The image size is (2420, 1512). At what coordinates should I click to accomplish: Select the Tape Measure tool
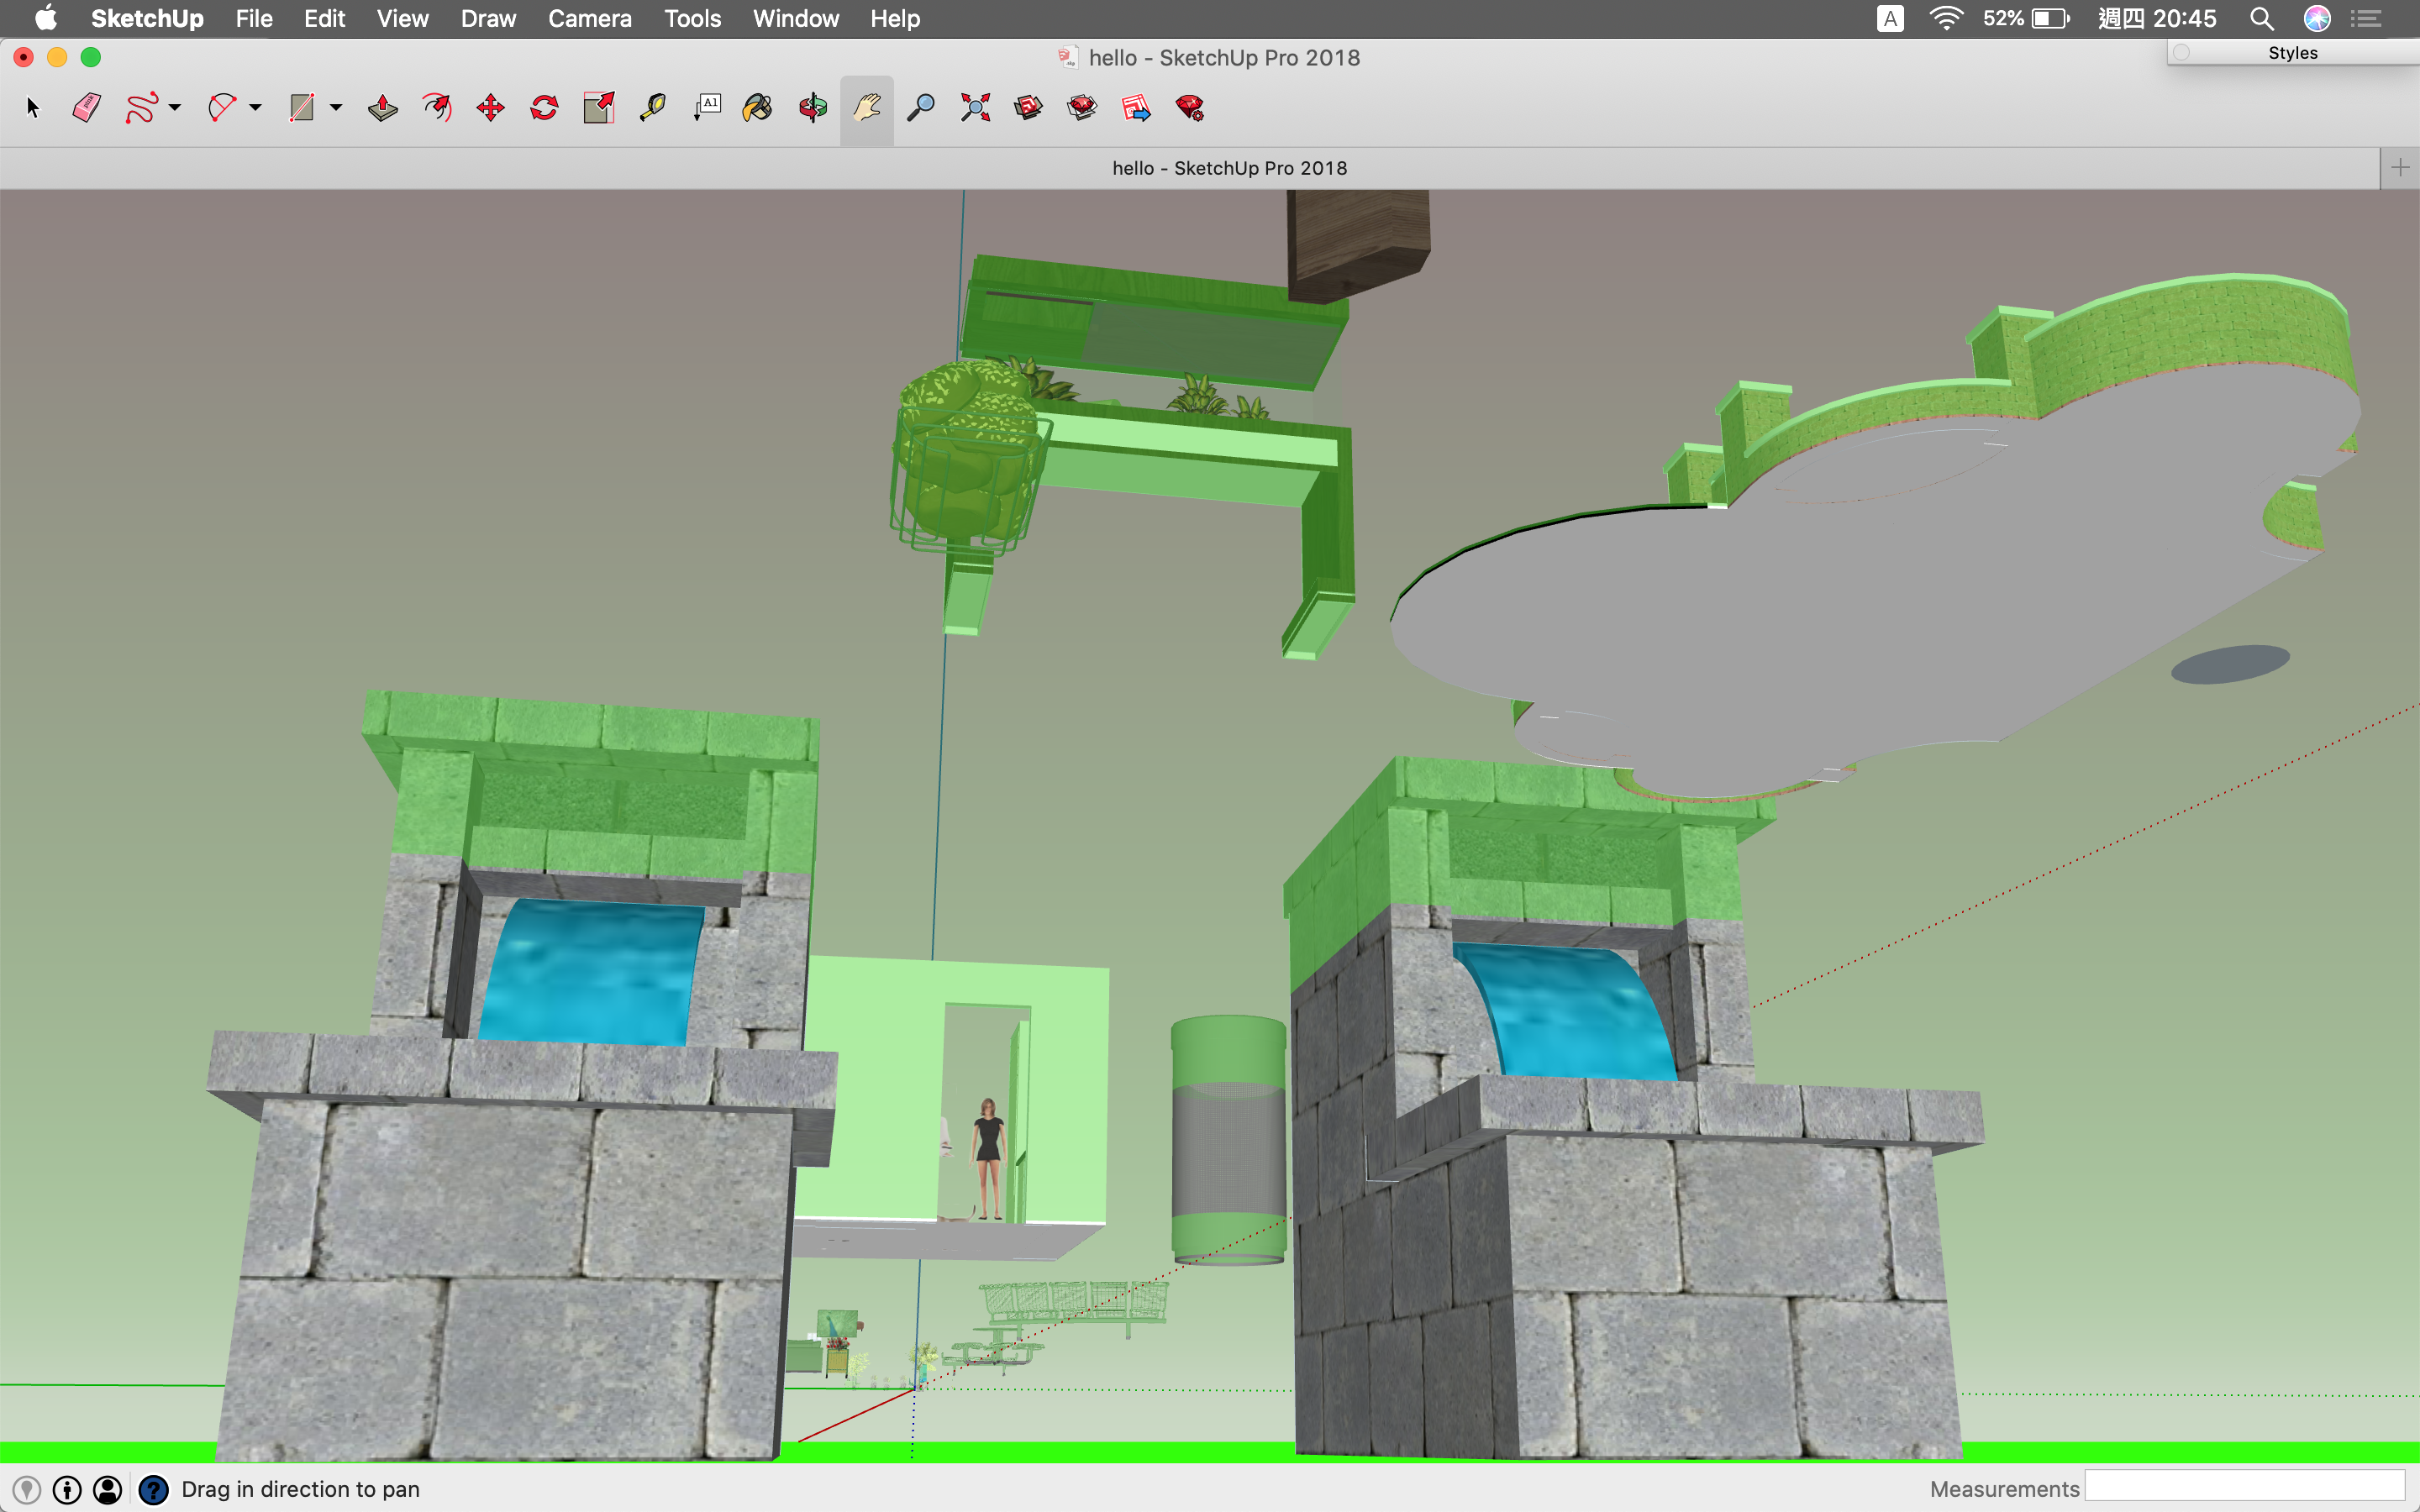pos(652,108)
